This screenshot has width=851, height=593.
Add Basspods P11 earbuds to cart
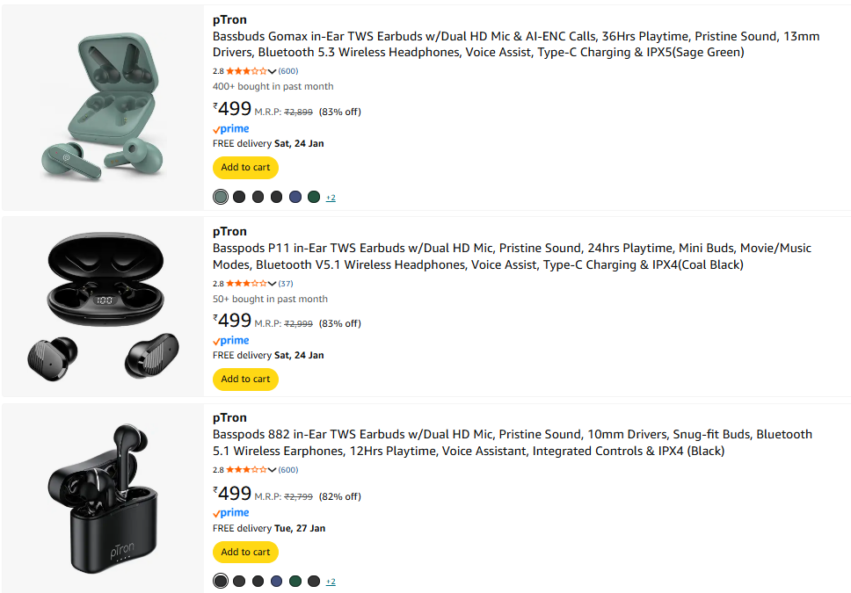[245, 380]
